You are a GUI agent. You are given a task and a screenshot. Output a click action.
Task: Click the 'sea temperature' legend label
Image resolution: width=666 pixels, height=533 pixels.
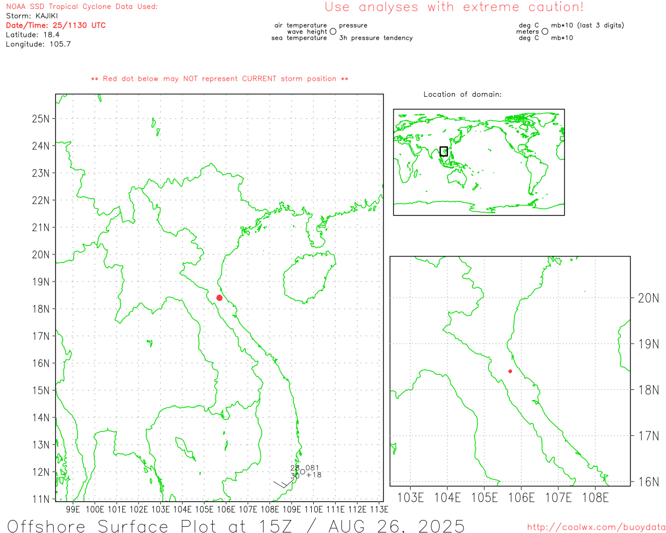(x=299, y=38)
